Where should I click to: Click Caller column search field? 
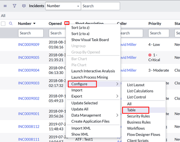(x=132, y=33)
